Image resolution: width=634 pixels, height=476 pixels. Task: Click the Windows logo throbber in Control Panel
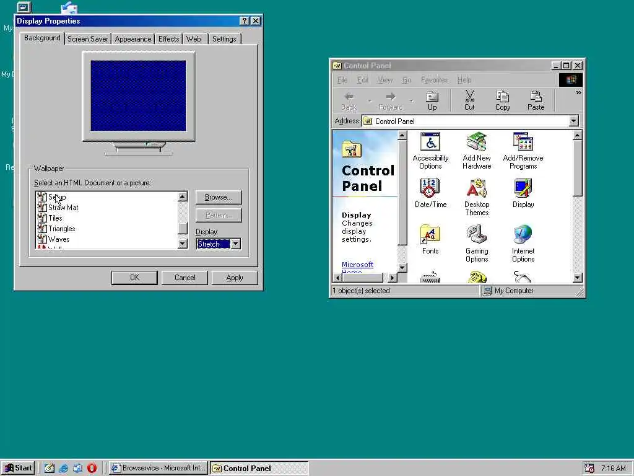570,80
